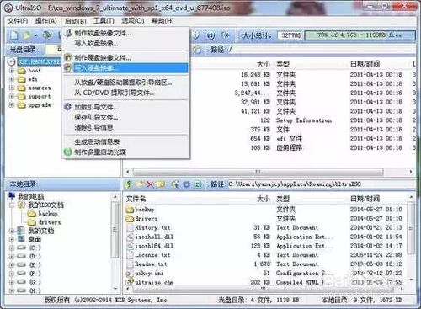This screenshot has height=309, width=421.
Task: Choose 写入软盘映像... menu entry
Action: coord(125,43)
